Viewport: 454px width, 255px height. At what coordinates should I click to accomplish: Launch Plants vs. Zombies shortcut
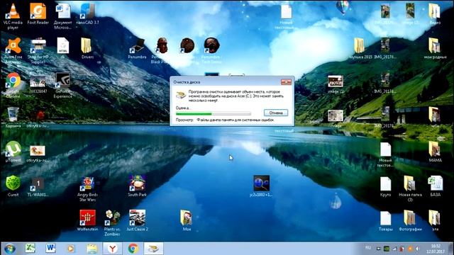112,222
